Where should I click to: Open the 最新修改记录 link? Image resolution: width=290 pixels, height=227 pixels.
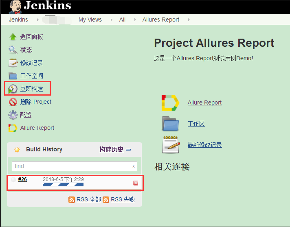(x=205, y=145)
